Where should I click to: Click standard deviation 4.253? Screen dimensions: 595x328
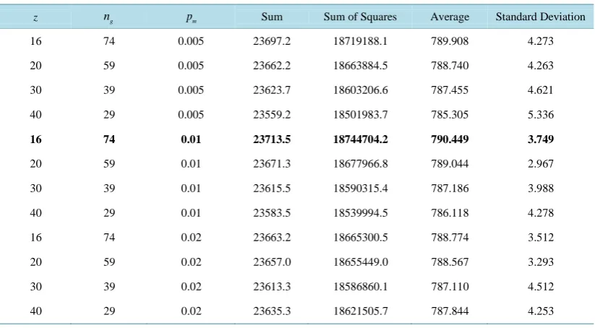[x=540, y=311]
